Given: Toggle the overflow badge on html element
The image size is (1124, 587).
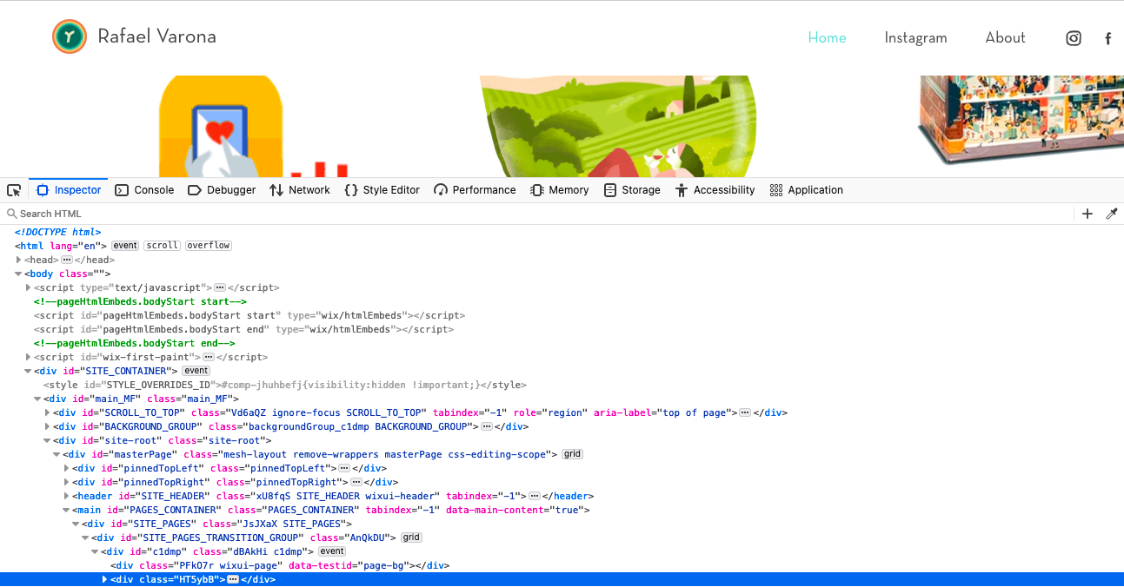Looking at the screenshot, I should 208,246.
